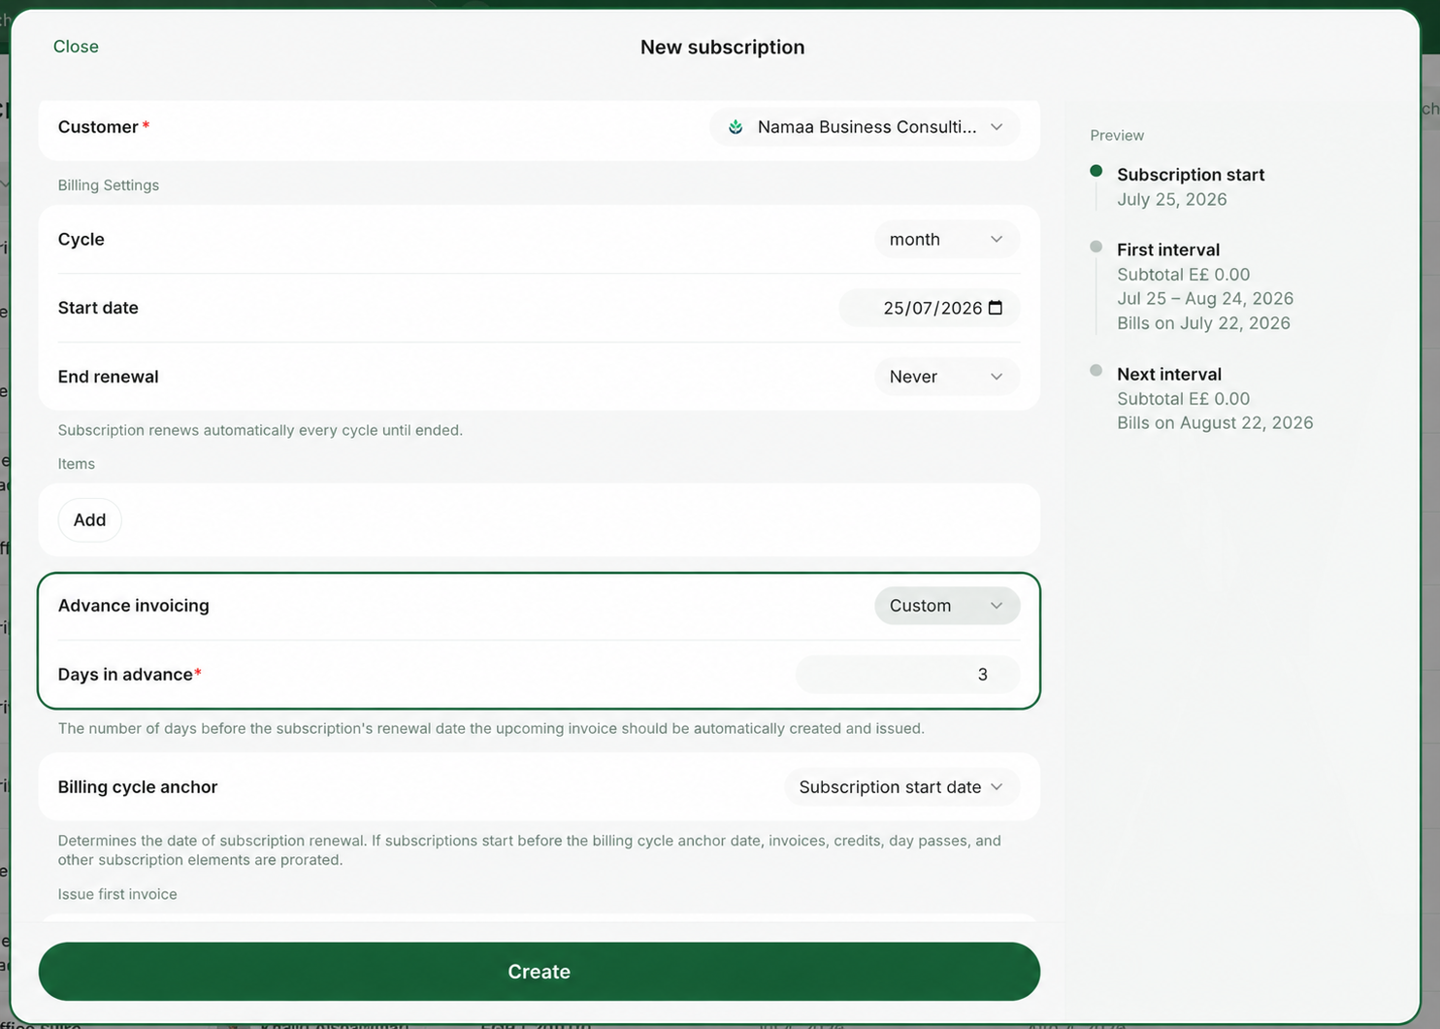Click the Subscription start heading in Preview
Viewport: 1440px width, 1029px height.
(1191, 175)
